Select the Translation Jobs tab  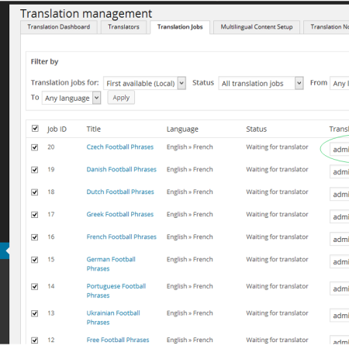point(180,27)
